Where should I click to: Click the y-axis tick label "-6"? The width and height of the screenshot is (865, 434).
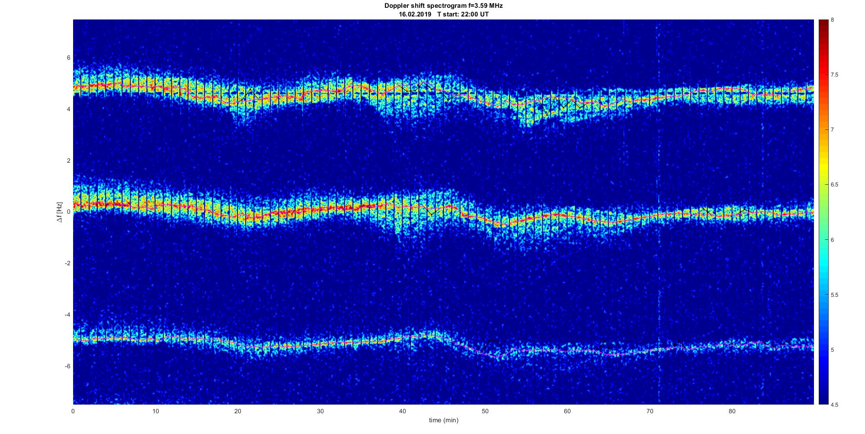[x=68, y=366]
